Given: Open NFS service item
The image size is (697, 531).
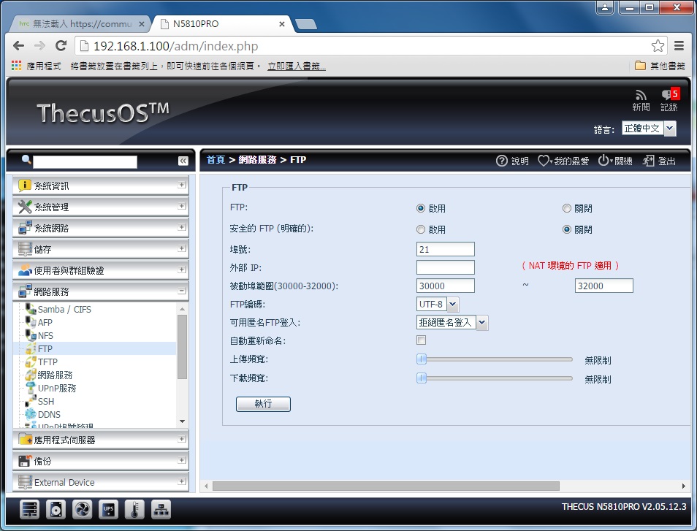Looking at the screenshot, I should coord(45,336).
